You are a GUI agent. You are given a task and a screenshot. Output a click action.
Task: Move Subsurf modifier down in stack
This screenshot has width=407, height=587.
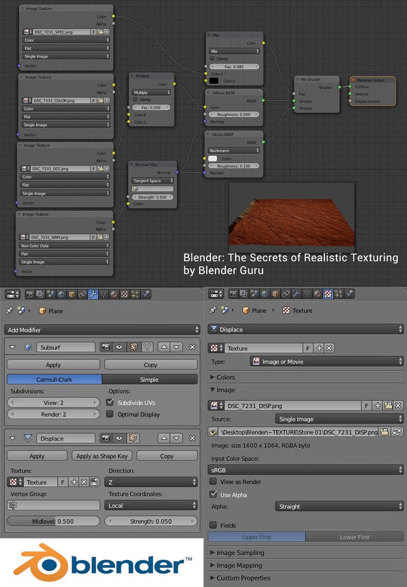[x=177, y=347]
